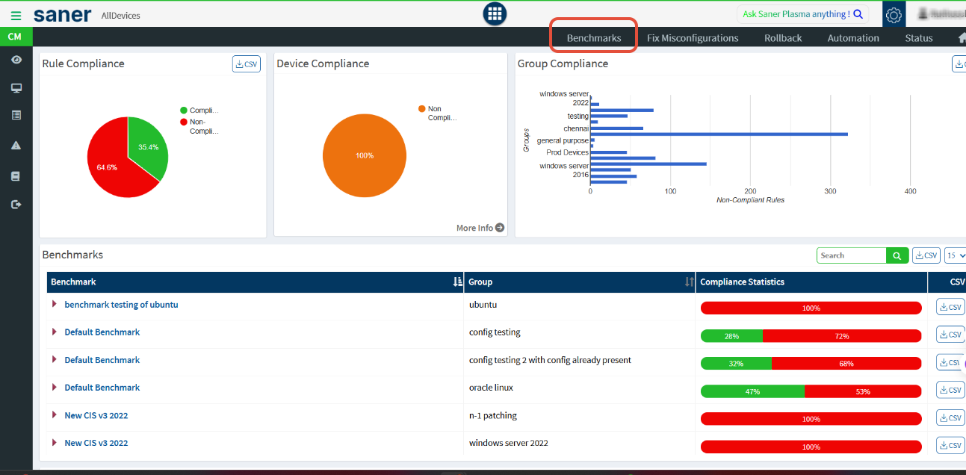Download the Rule Compliance CSV
This screenshot has height=475, width=966.
247,64
